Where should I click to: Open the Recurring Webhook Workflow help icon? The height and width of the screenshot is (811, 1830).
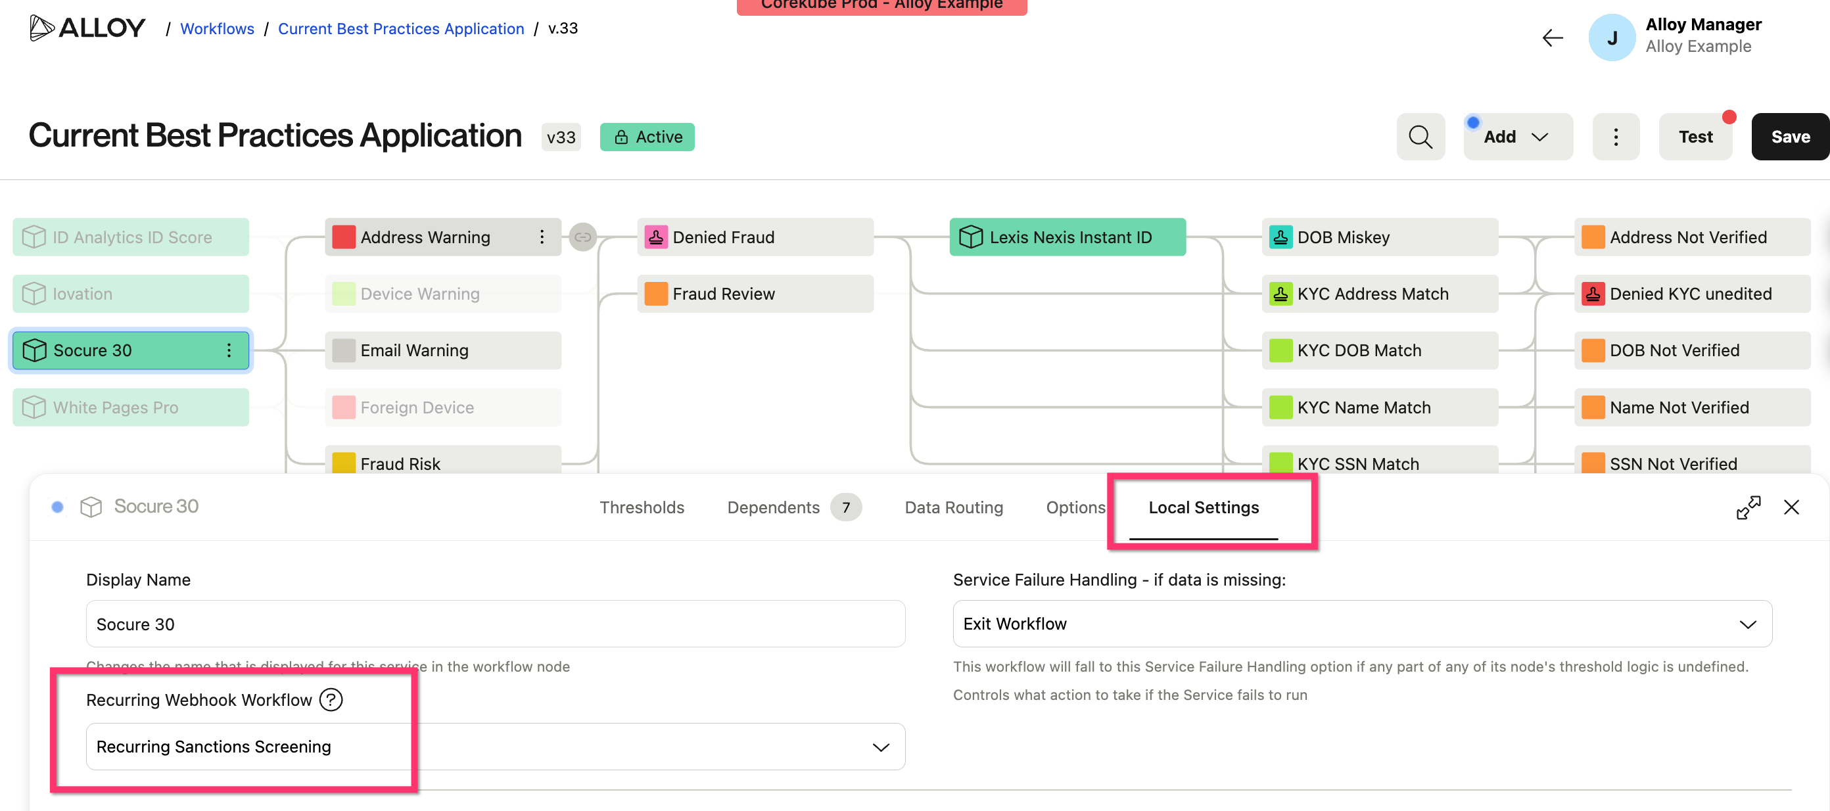tap(331, 699)
